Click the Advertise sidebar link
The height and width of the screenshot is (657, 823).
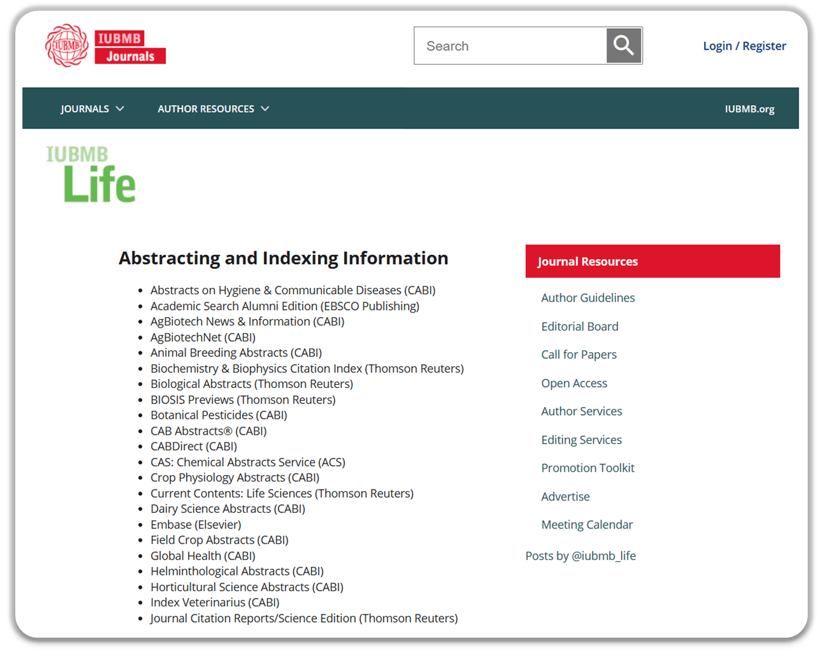click(x=565, y=497)
